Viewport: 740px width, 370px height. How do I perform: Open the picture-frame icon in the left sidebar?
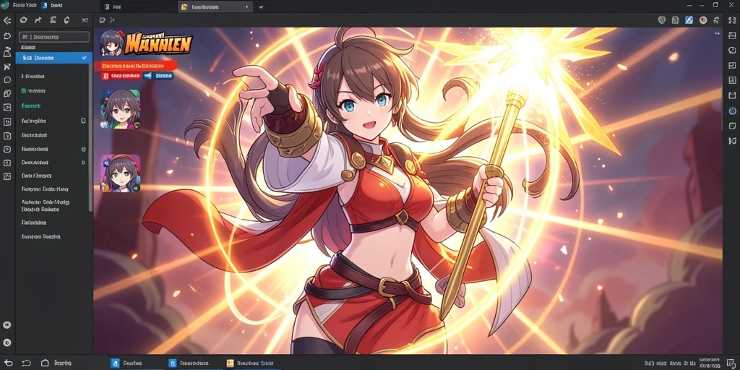coord(7,107)
